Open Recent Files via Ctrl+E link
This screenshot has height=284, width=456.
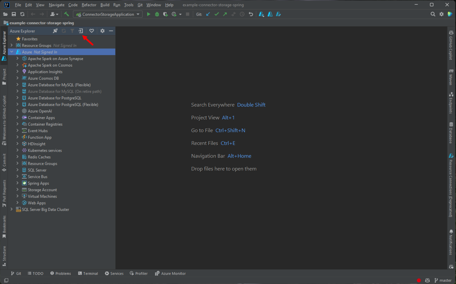pos(228,143)
